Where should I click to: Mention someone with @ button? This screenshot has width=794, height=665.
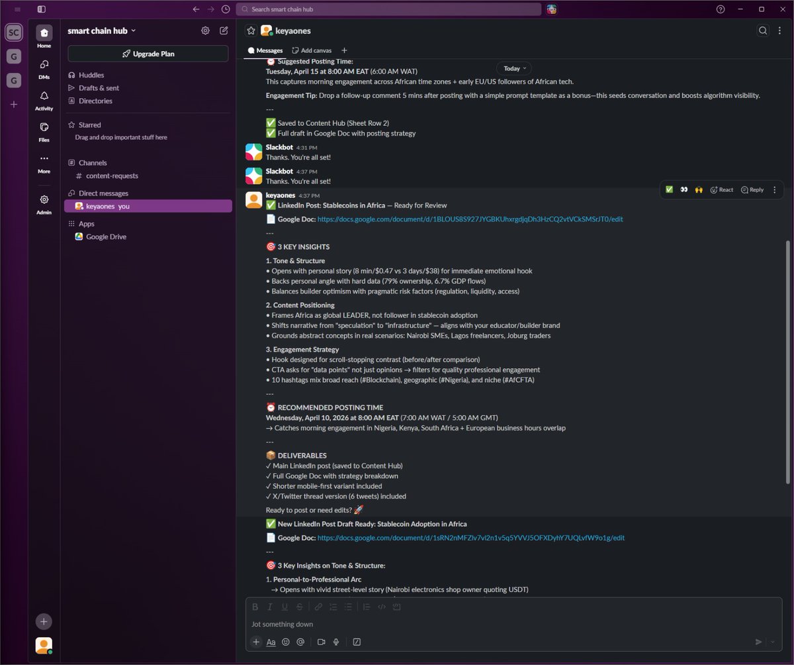point(300,642)
